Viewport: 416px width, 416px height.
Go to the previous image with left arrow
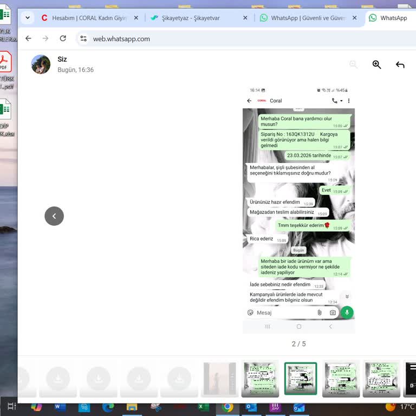tap(54, 216)
